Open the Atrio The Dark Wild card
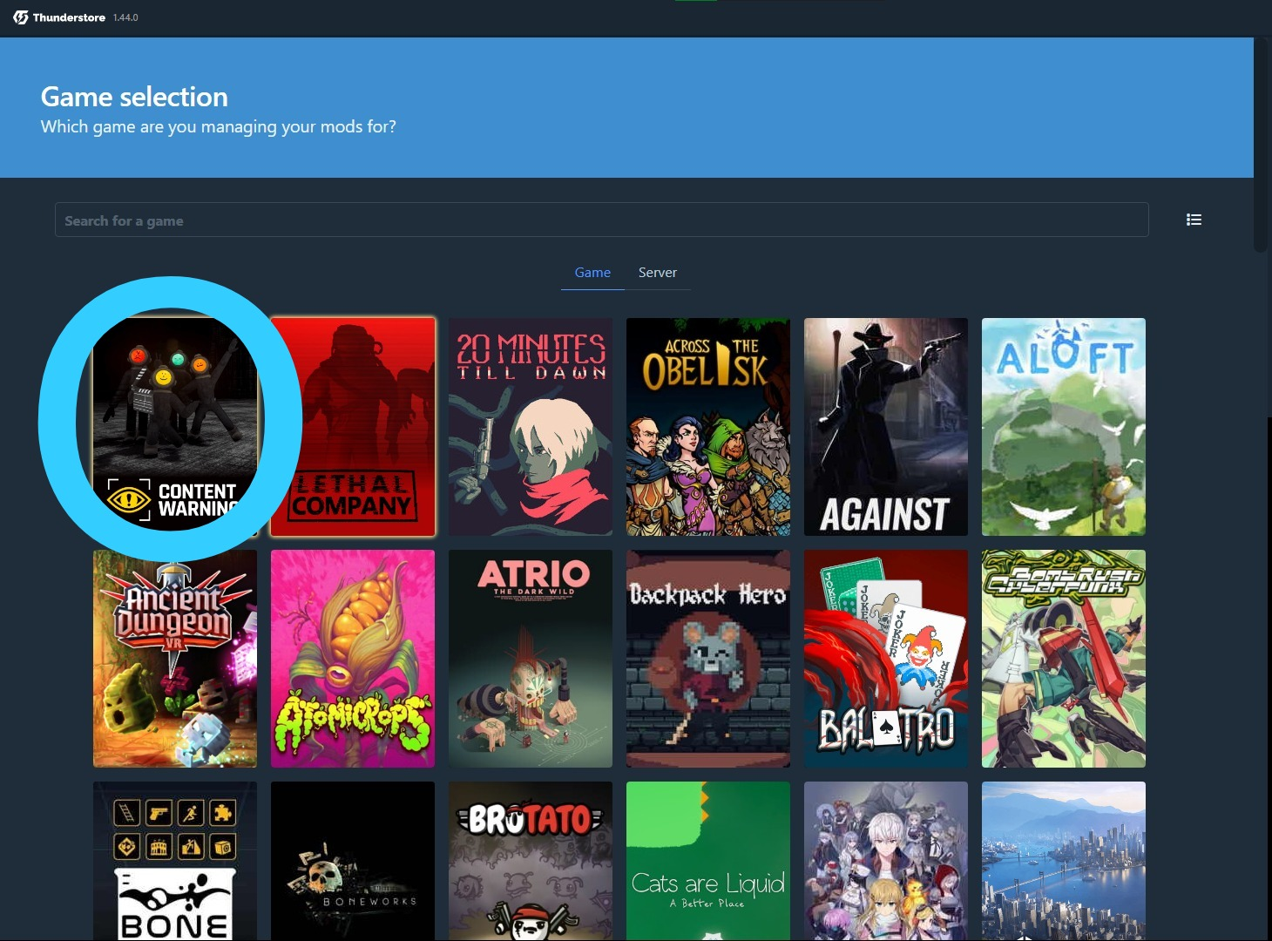The width and height of the screenshot is (1272, 941). coord(531,659)
